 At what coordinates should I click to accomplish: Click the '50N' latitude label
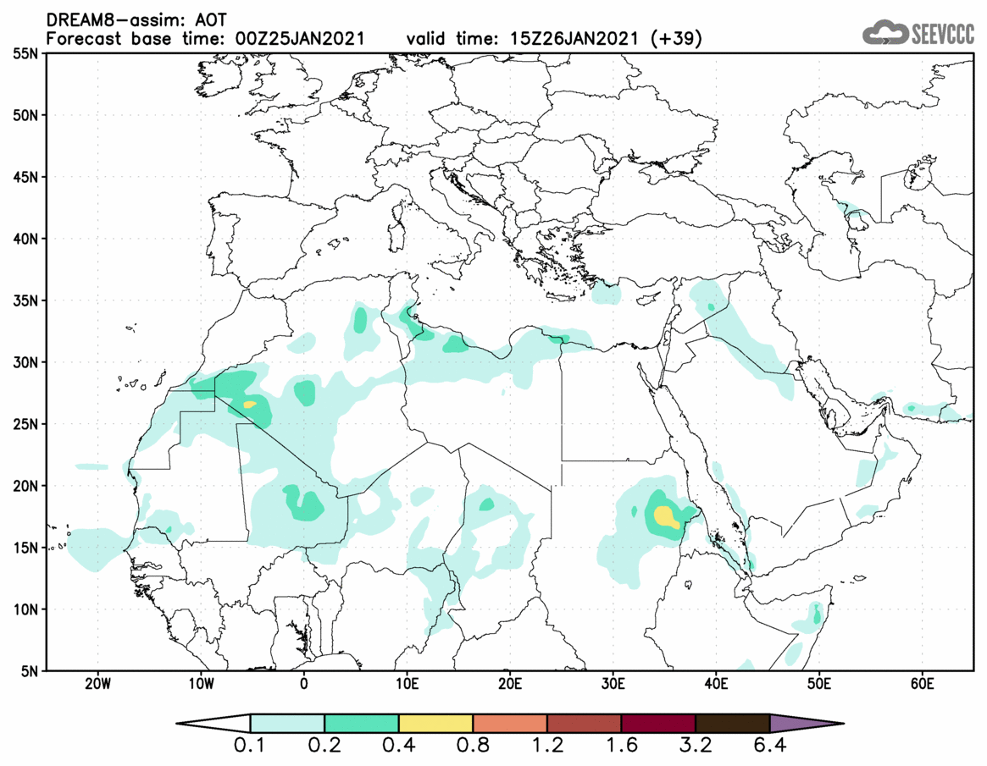(x=25, y=115)
